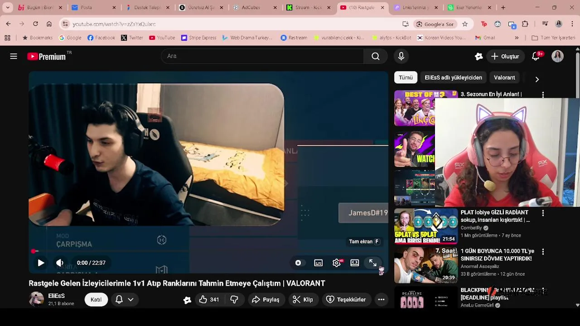
Task: Open the Restream bookmark
Action: pyautogui.click(x=294, y=38)
